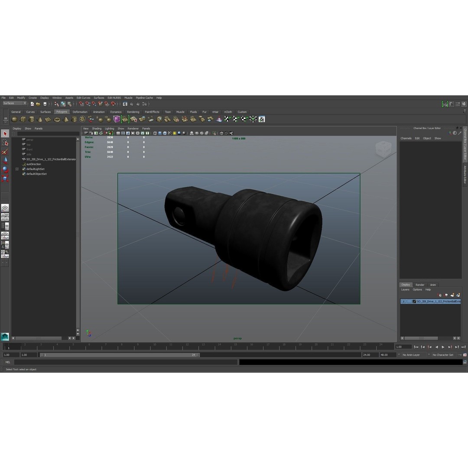Select SO_3I8_Drive FrictionBallExtension outliner node
468x468 pixels.
(x=51, y=159)
